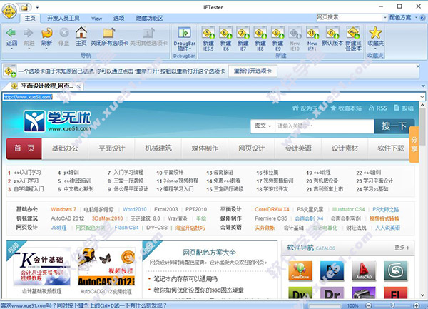Open tab list dropdown arrow at right
The width and height of the screenshot is (428, 309).
[423, 86]
